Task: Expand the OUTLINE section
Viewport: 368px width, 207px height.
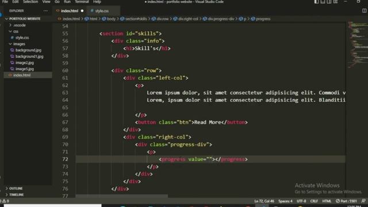Action: pyautogui.click(x=16, y=189)
